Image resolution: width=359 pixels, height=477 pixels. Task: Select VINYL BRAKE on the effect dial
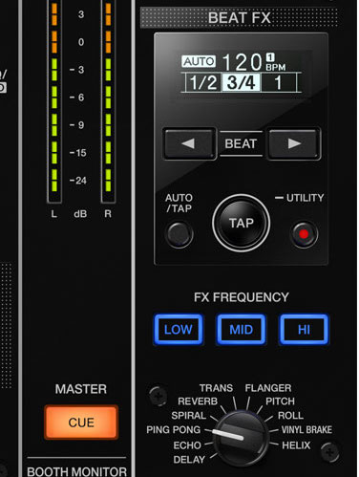click(x=306, y=430)
